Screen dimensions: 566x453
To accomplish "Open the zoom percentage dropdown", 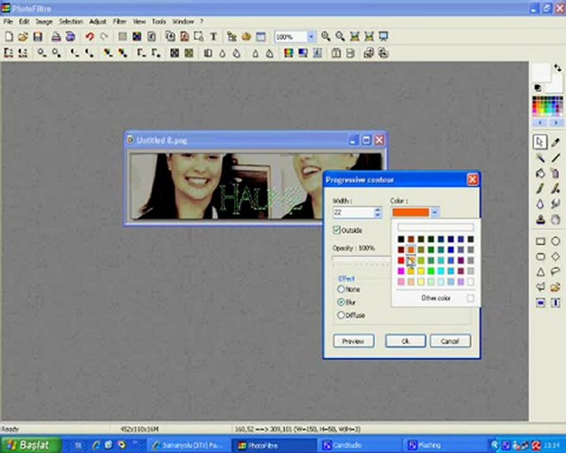I will (311, 37).
